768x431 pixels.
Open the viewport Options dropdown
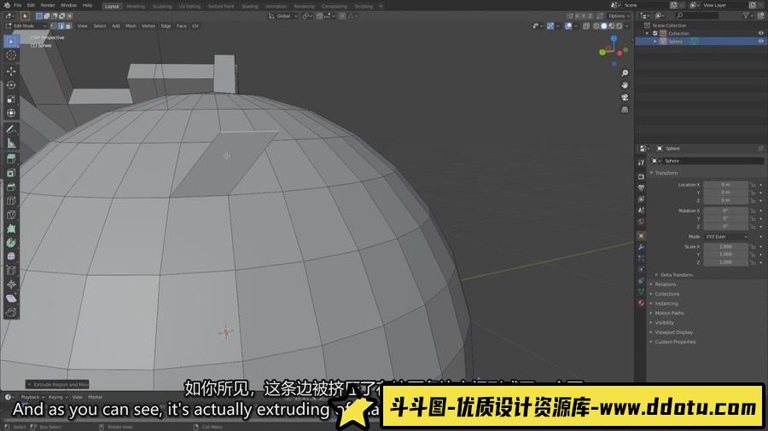[x=620, y=16]
